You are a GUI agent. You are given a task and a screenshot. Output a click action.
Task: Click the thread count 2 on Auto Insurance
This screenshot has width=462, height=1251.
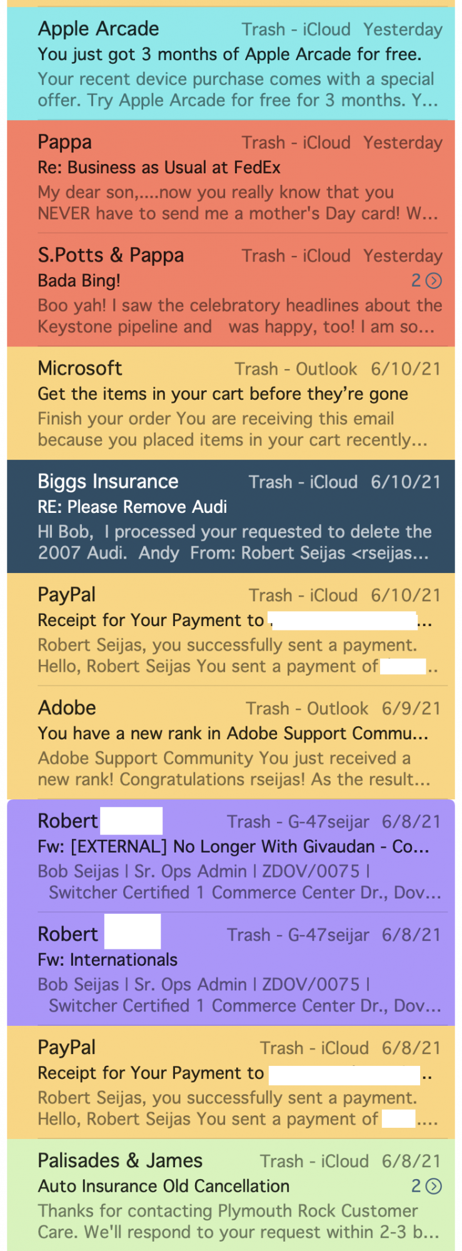tap(416, 1186)
